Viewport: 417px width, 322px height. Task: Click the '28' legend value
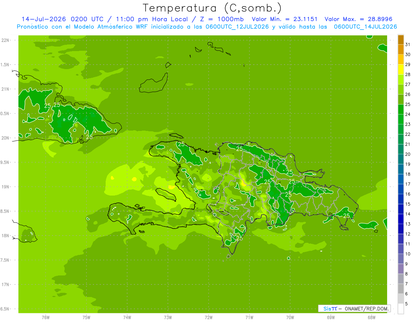408,74
